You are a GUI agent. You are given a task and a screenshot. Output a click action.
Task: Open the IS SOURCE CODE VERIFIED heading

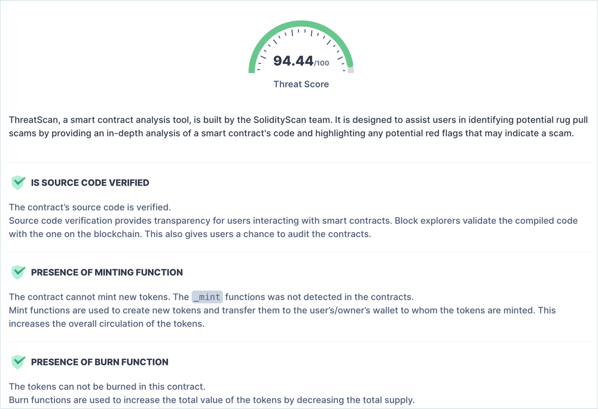click(x=90, y=183)
